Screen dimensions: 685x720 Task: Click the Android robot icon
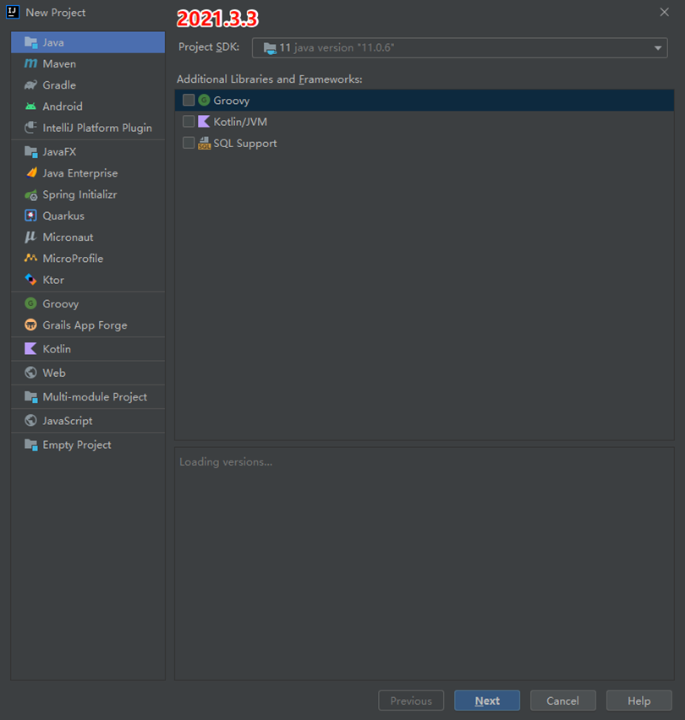click(x=30, y=106)
